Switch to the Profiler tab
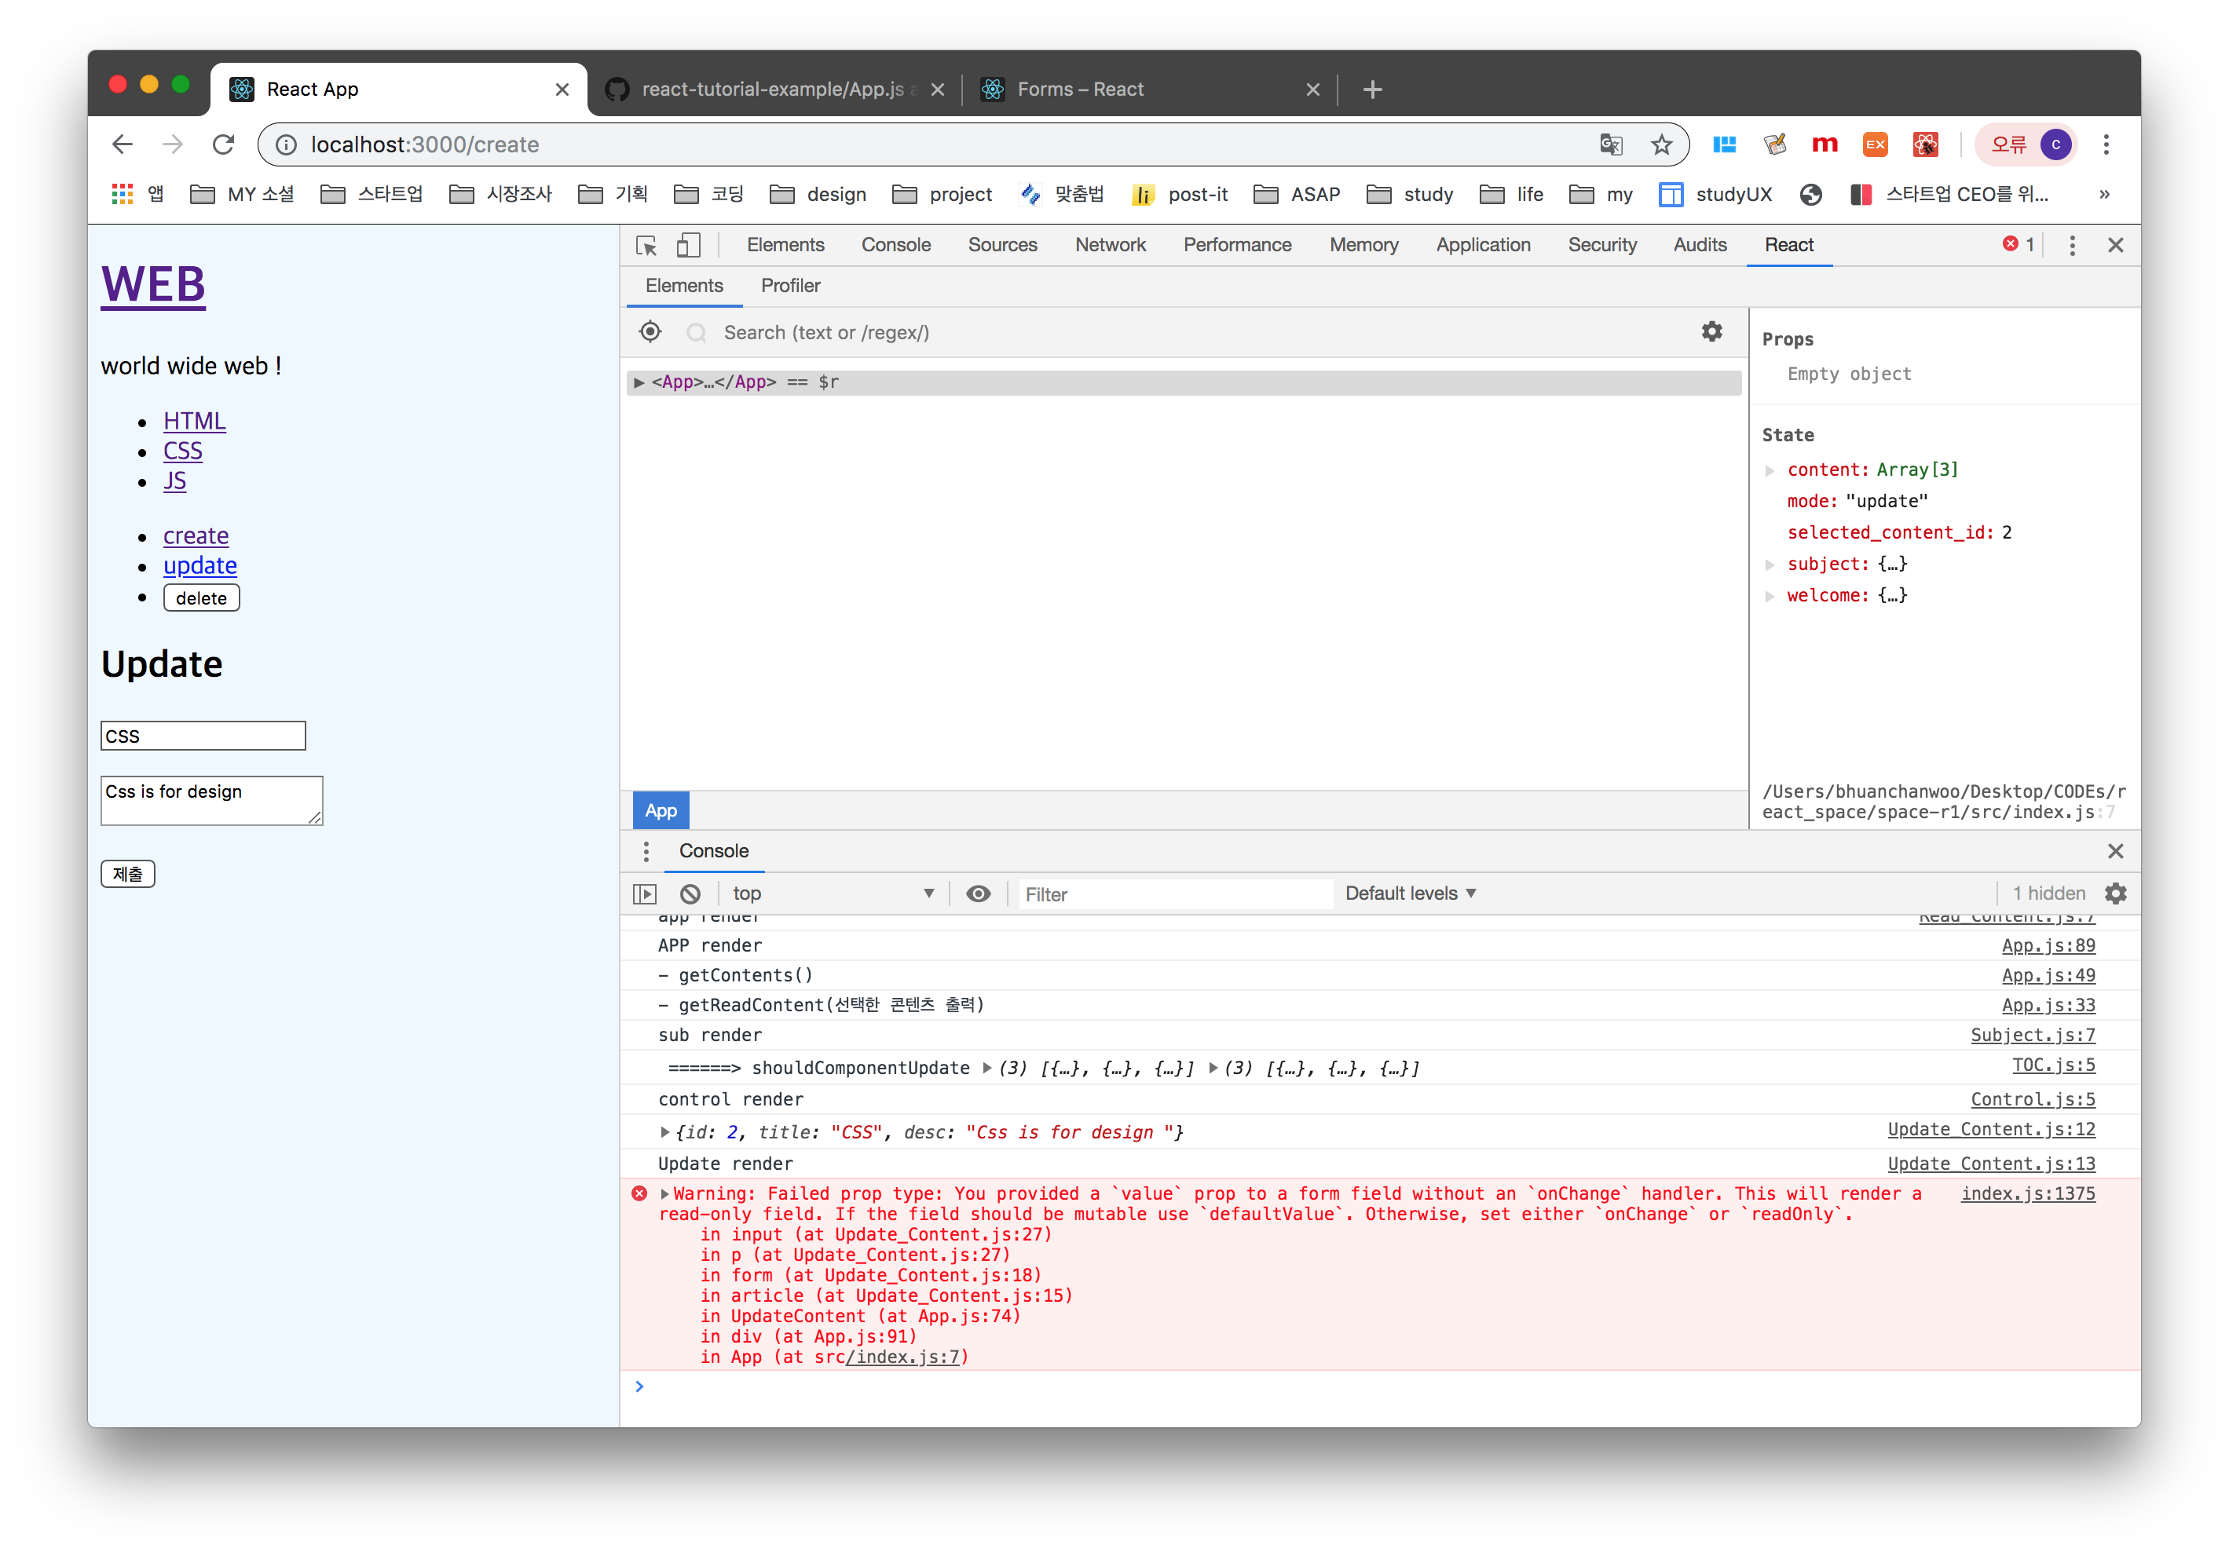This screenshot has height=1553, width=2229. tap(790, 285)
